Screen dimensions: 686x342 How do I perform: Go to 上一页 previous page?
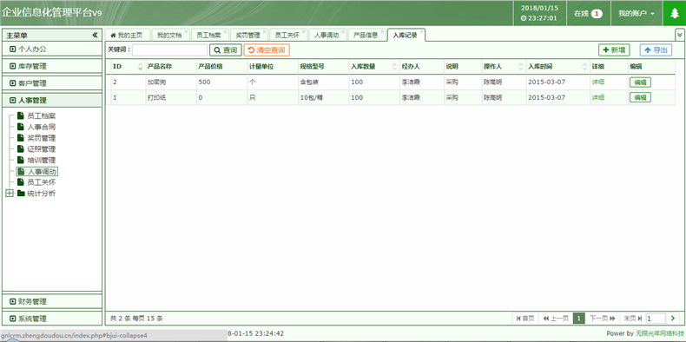pyautogui.click(x=555, y=319)
